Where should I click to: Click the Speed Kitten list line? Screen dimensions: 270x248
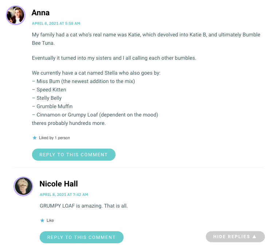[49, 90]
